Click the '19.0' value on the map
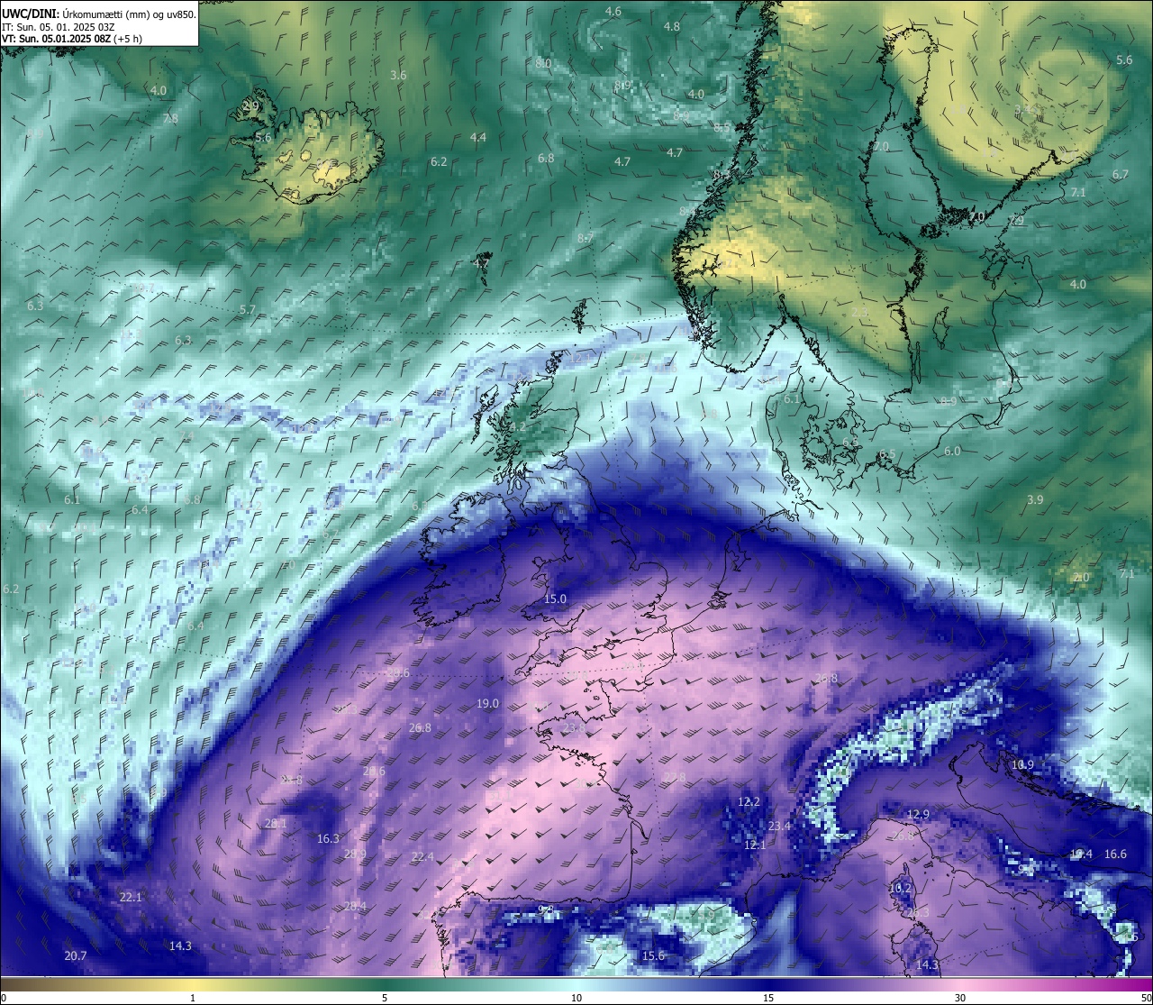This screenshot has height=1005, width=1153. [x=487, y=704]
